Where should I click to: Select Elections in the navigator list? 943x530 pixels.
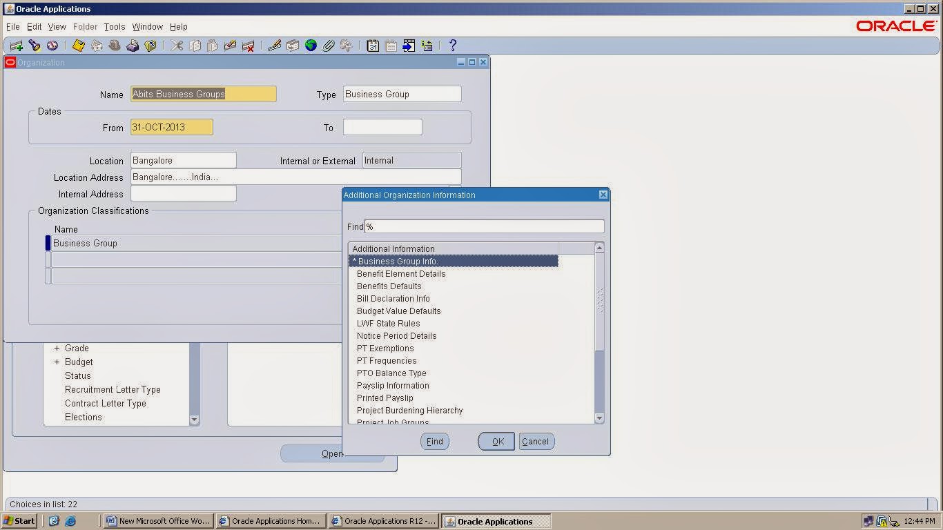pos(84,418)
